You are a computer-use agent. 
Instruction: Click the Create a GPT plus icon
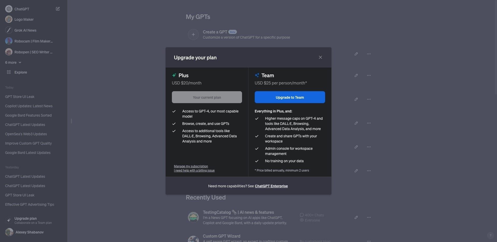(193, 34)
